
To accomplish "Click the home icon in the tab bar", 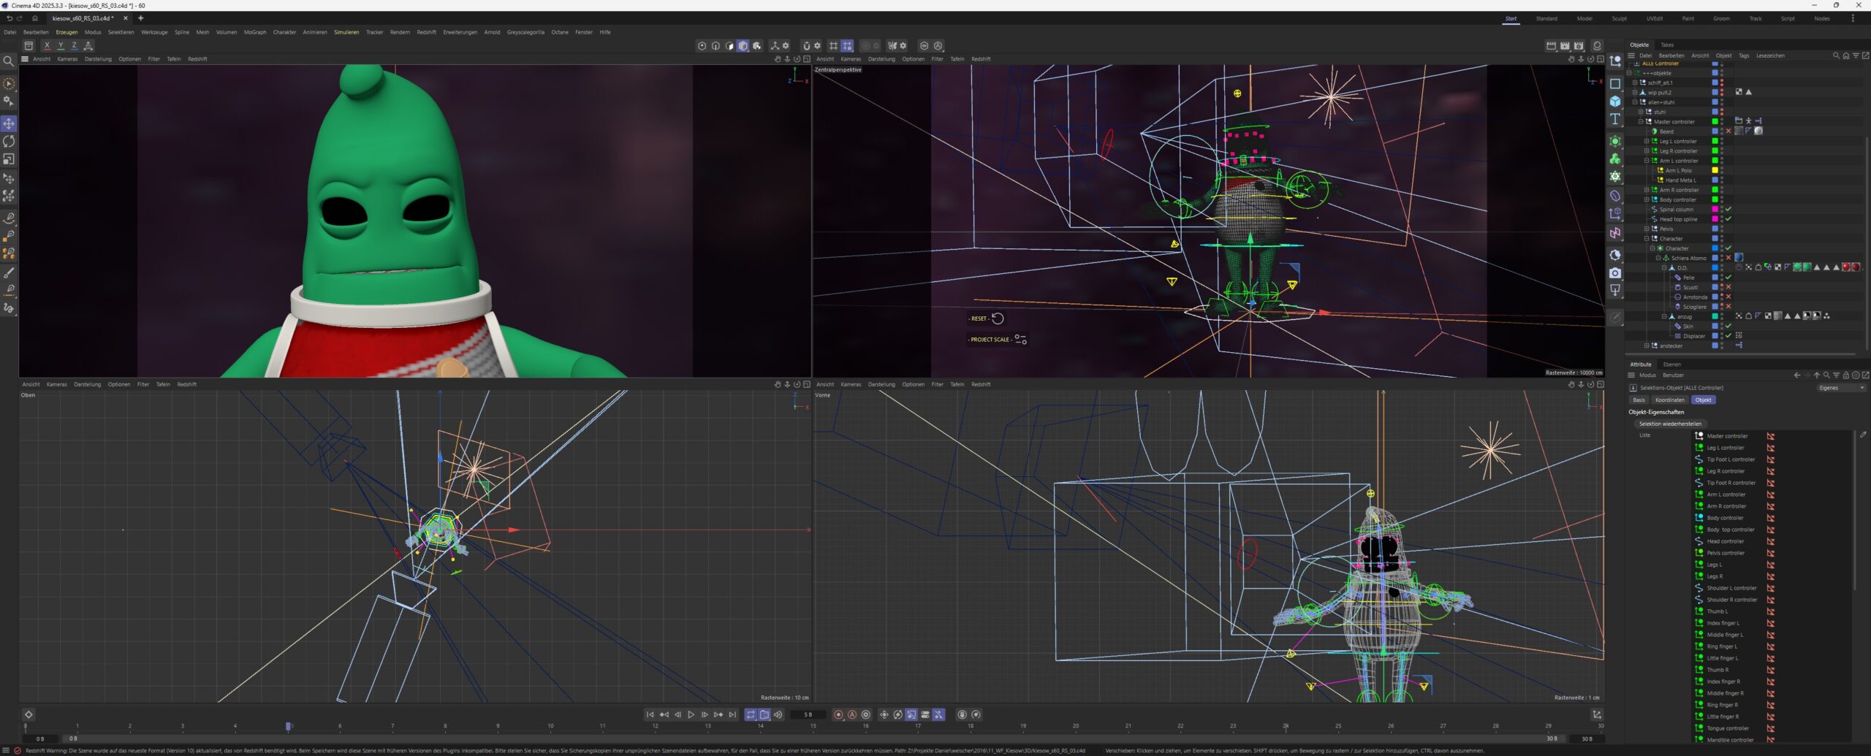I will point(34,18).
